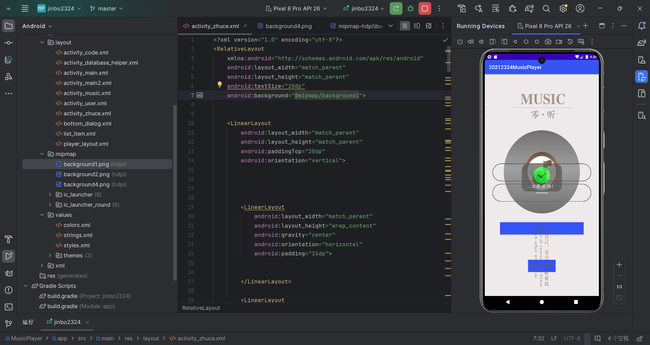Attach debugger to Android process
Image resolution: width=650 pixels, height=345 pixels.
pyautogui.click(x=513, y=8)
